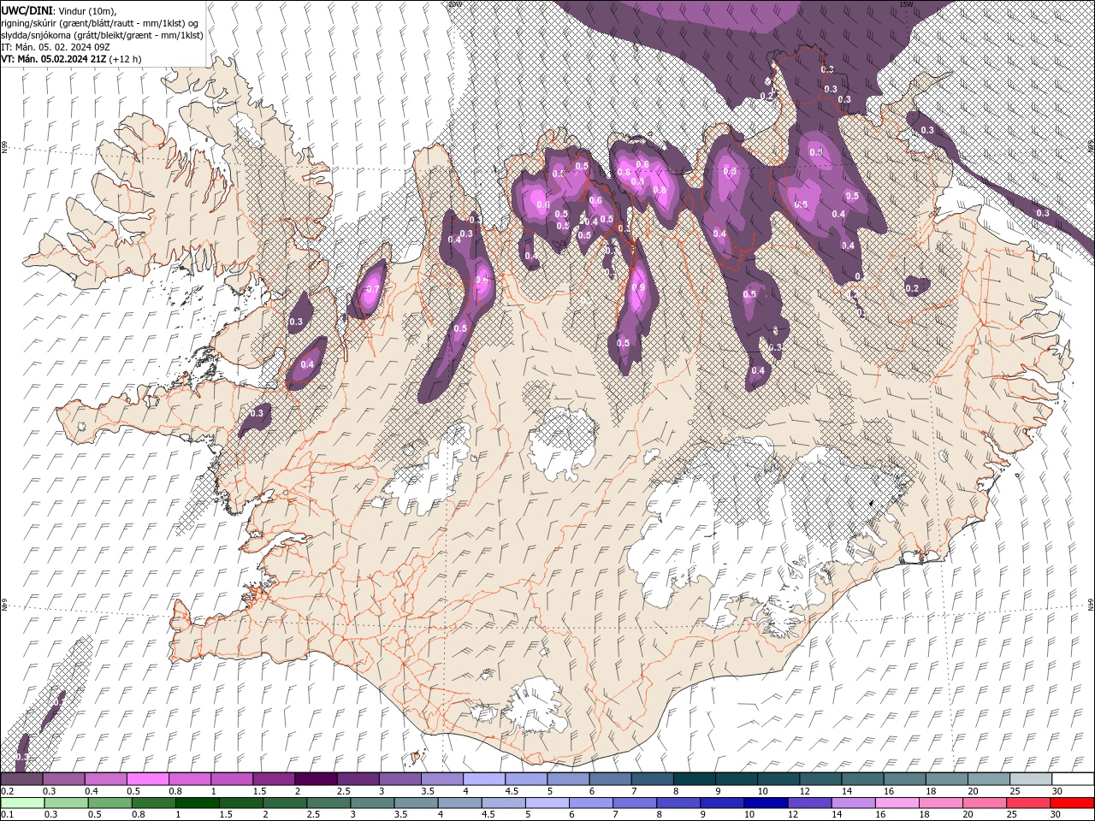Click the "2.5" label in the upper legend
This screenshot has height=821, width=1095.
[x=344, y=792]
